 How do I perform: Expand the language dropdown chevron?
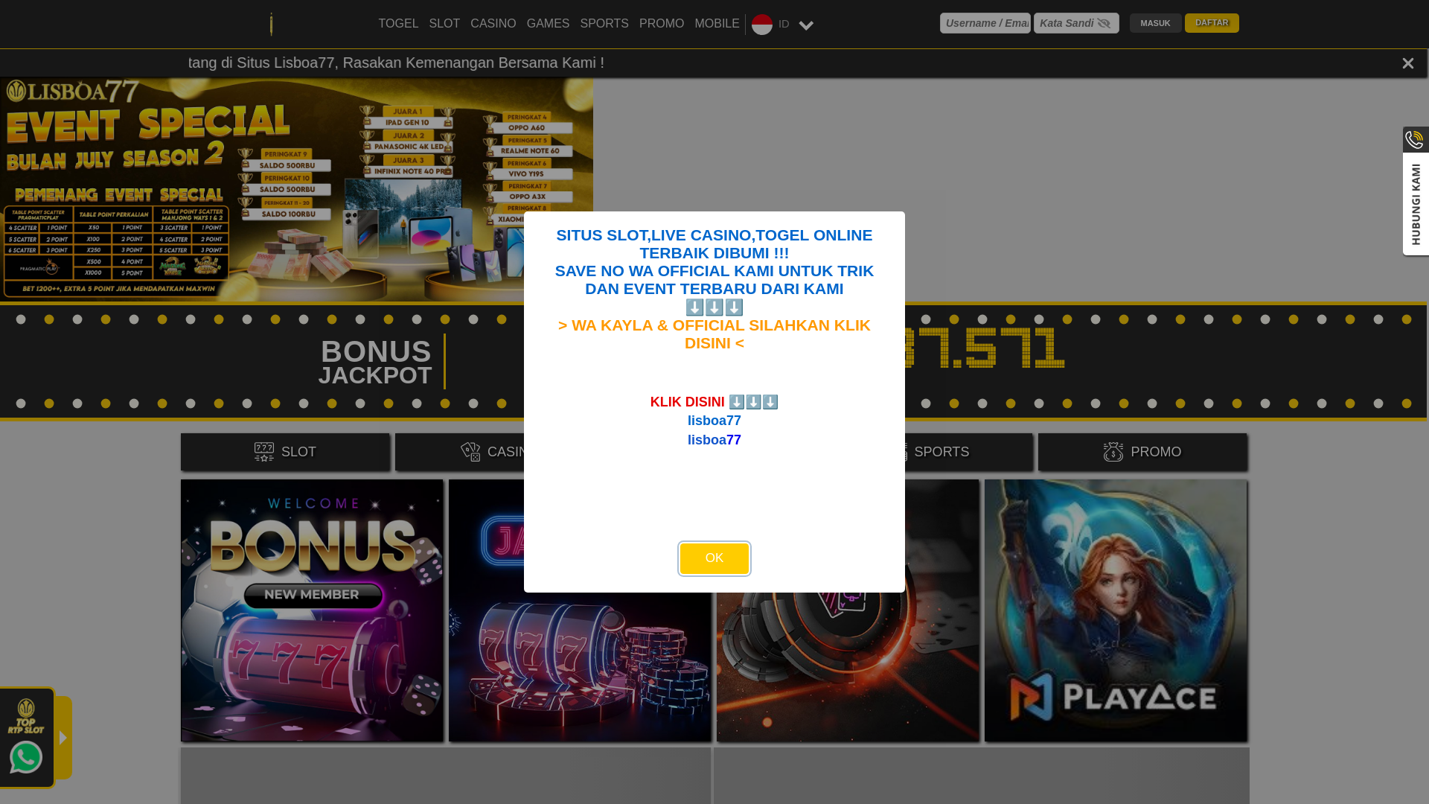(x=805, y=25)
